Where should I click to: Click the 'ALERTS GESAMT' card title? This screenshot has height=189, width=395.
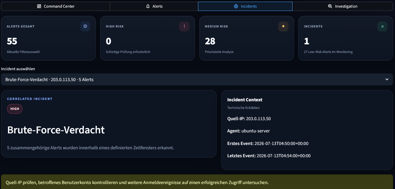coord(21,26)
